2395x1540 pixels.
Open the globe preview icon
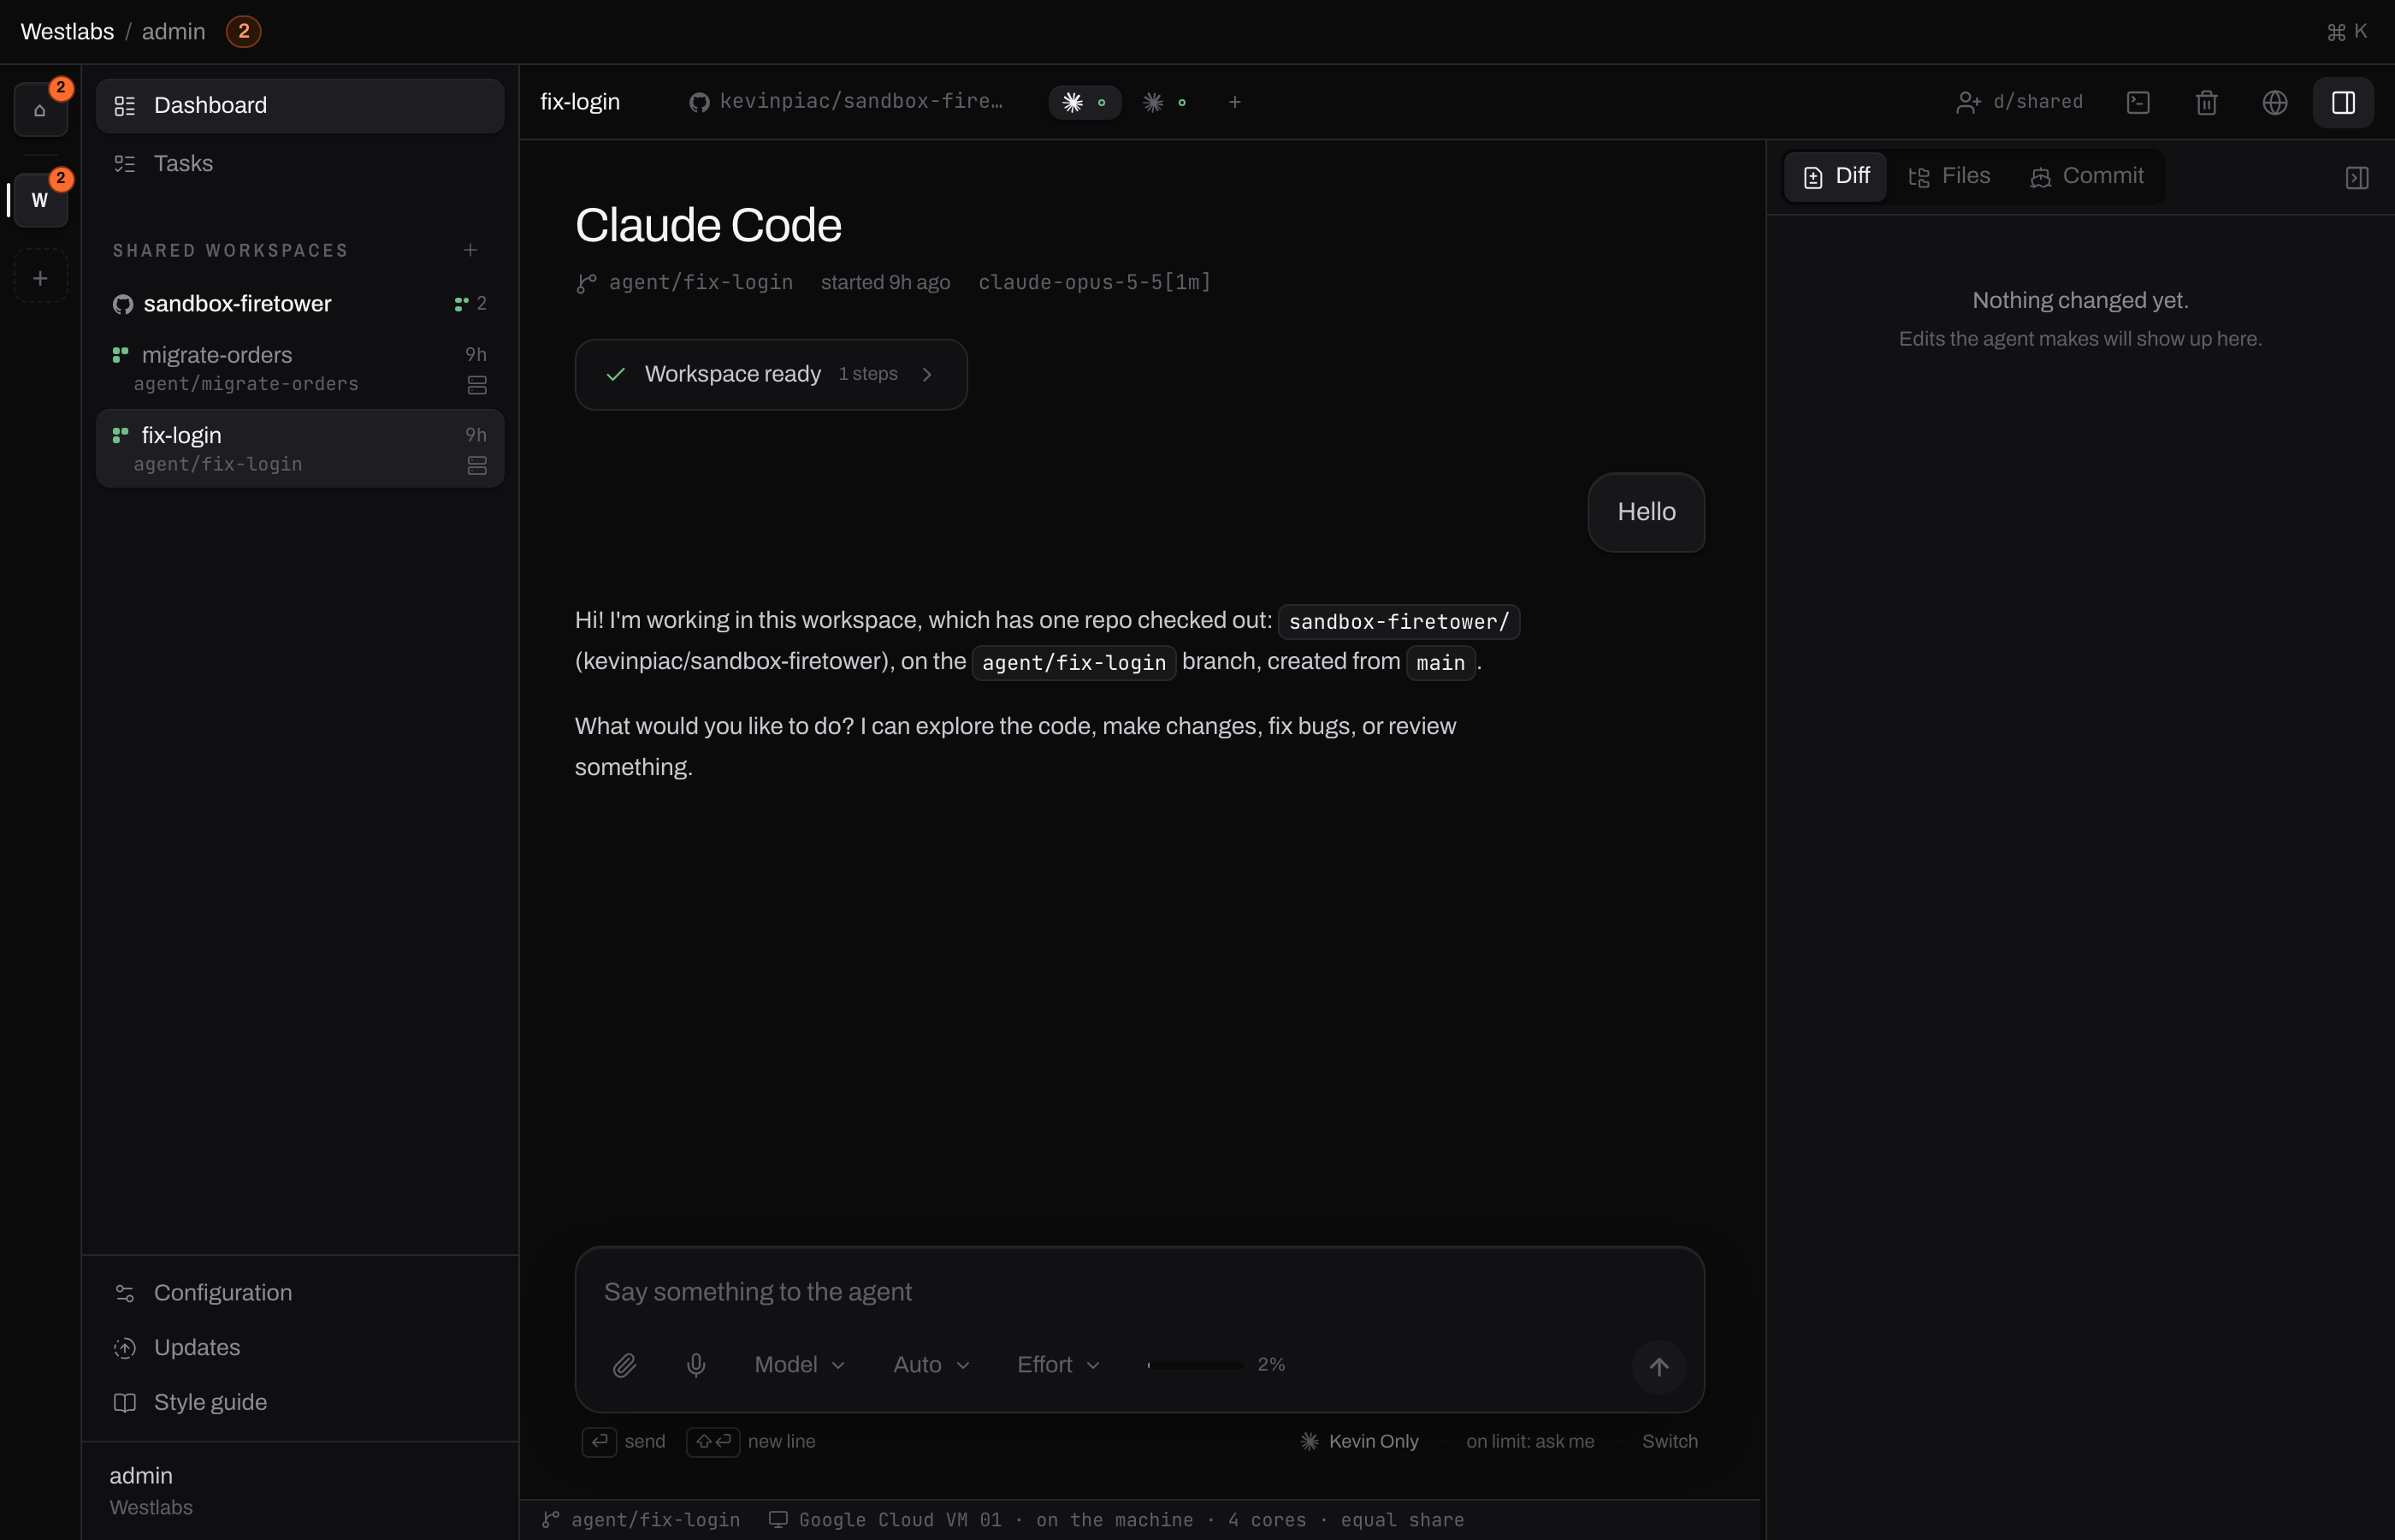[2275, 102]
